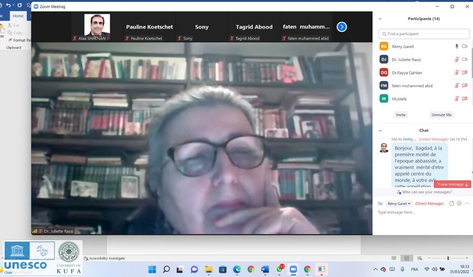
Task: Toggle Rémy Gareil's microphone icon
Action: (x=457, y=47)
